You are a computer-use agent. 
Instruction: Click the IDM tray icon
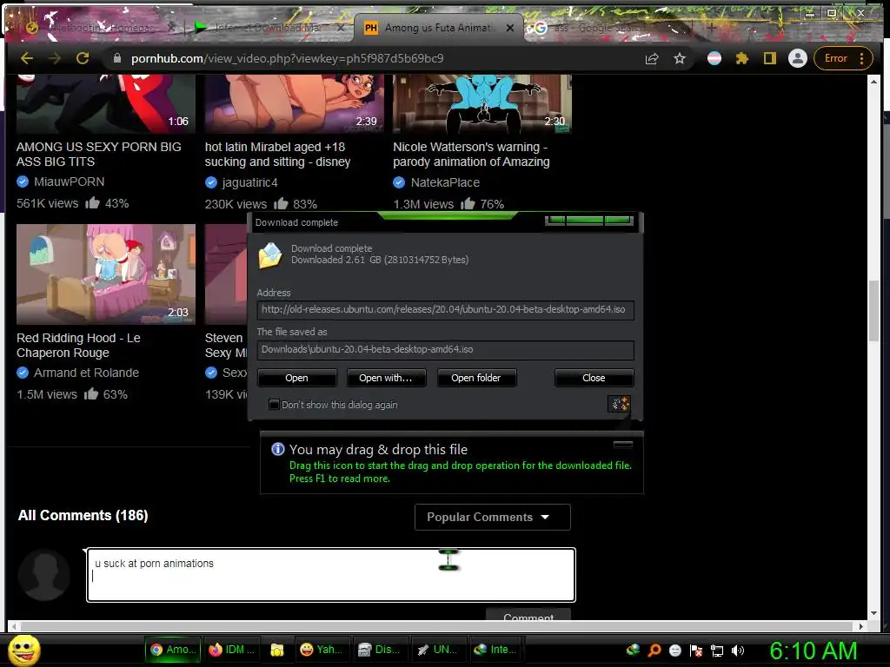tap(633, 650)
